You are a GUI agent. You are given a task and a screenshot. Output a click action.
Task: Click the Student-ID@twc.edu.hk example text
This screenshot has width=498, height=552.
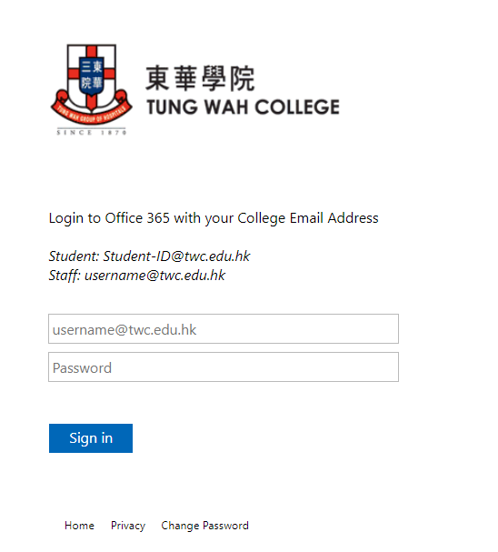pos(176,256)
